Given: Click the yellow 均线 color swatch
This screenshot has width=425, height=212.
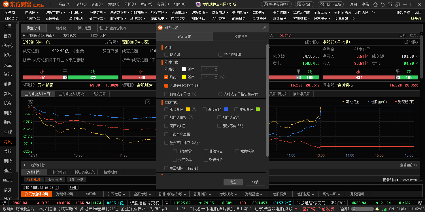Looking at the screenshot, I should (x=184, y=77).
